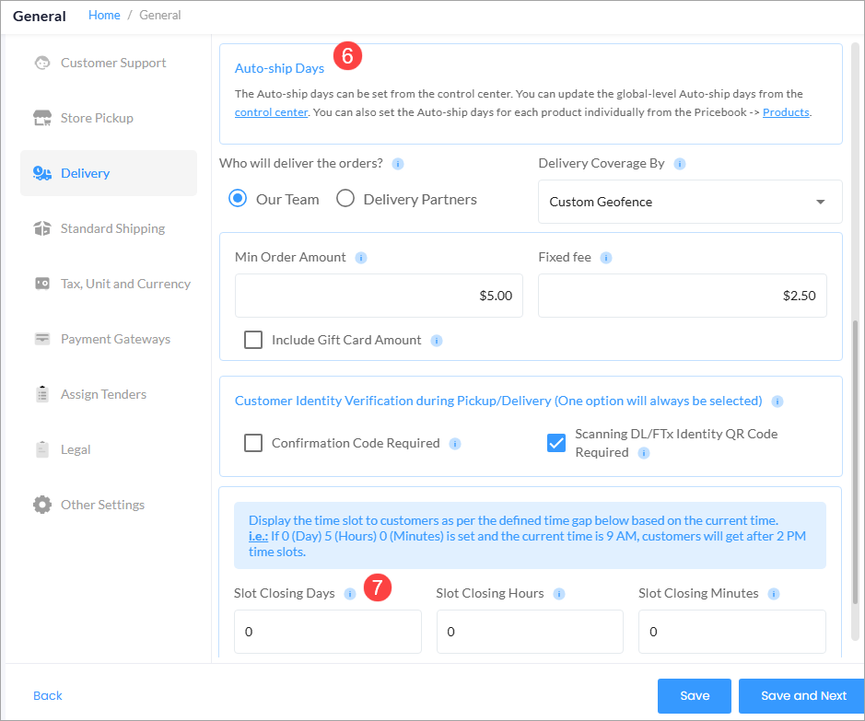Viewport: 865px width, 721px height.
Task: Uncheck Scanning DL/FTx Identity QR Code Required
Action: (556, 443)
